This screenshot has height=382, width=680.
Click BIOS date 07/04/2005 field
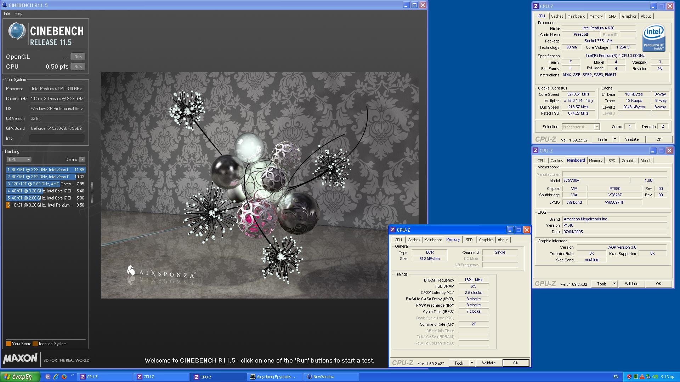tap(615, 232)
